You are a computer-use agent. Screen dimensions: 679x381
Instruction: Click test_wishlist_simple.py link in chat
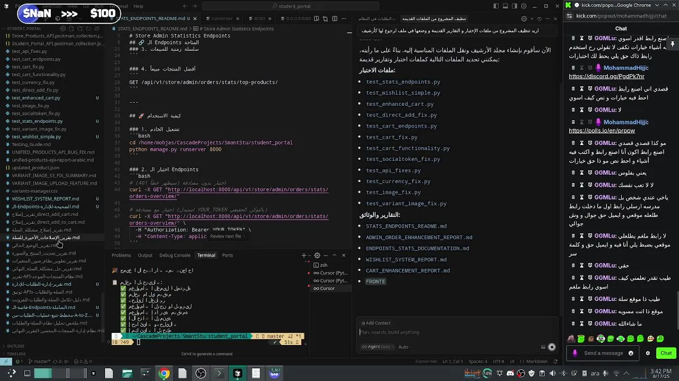point(403,93)
